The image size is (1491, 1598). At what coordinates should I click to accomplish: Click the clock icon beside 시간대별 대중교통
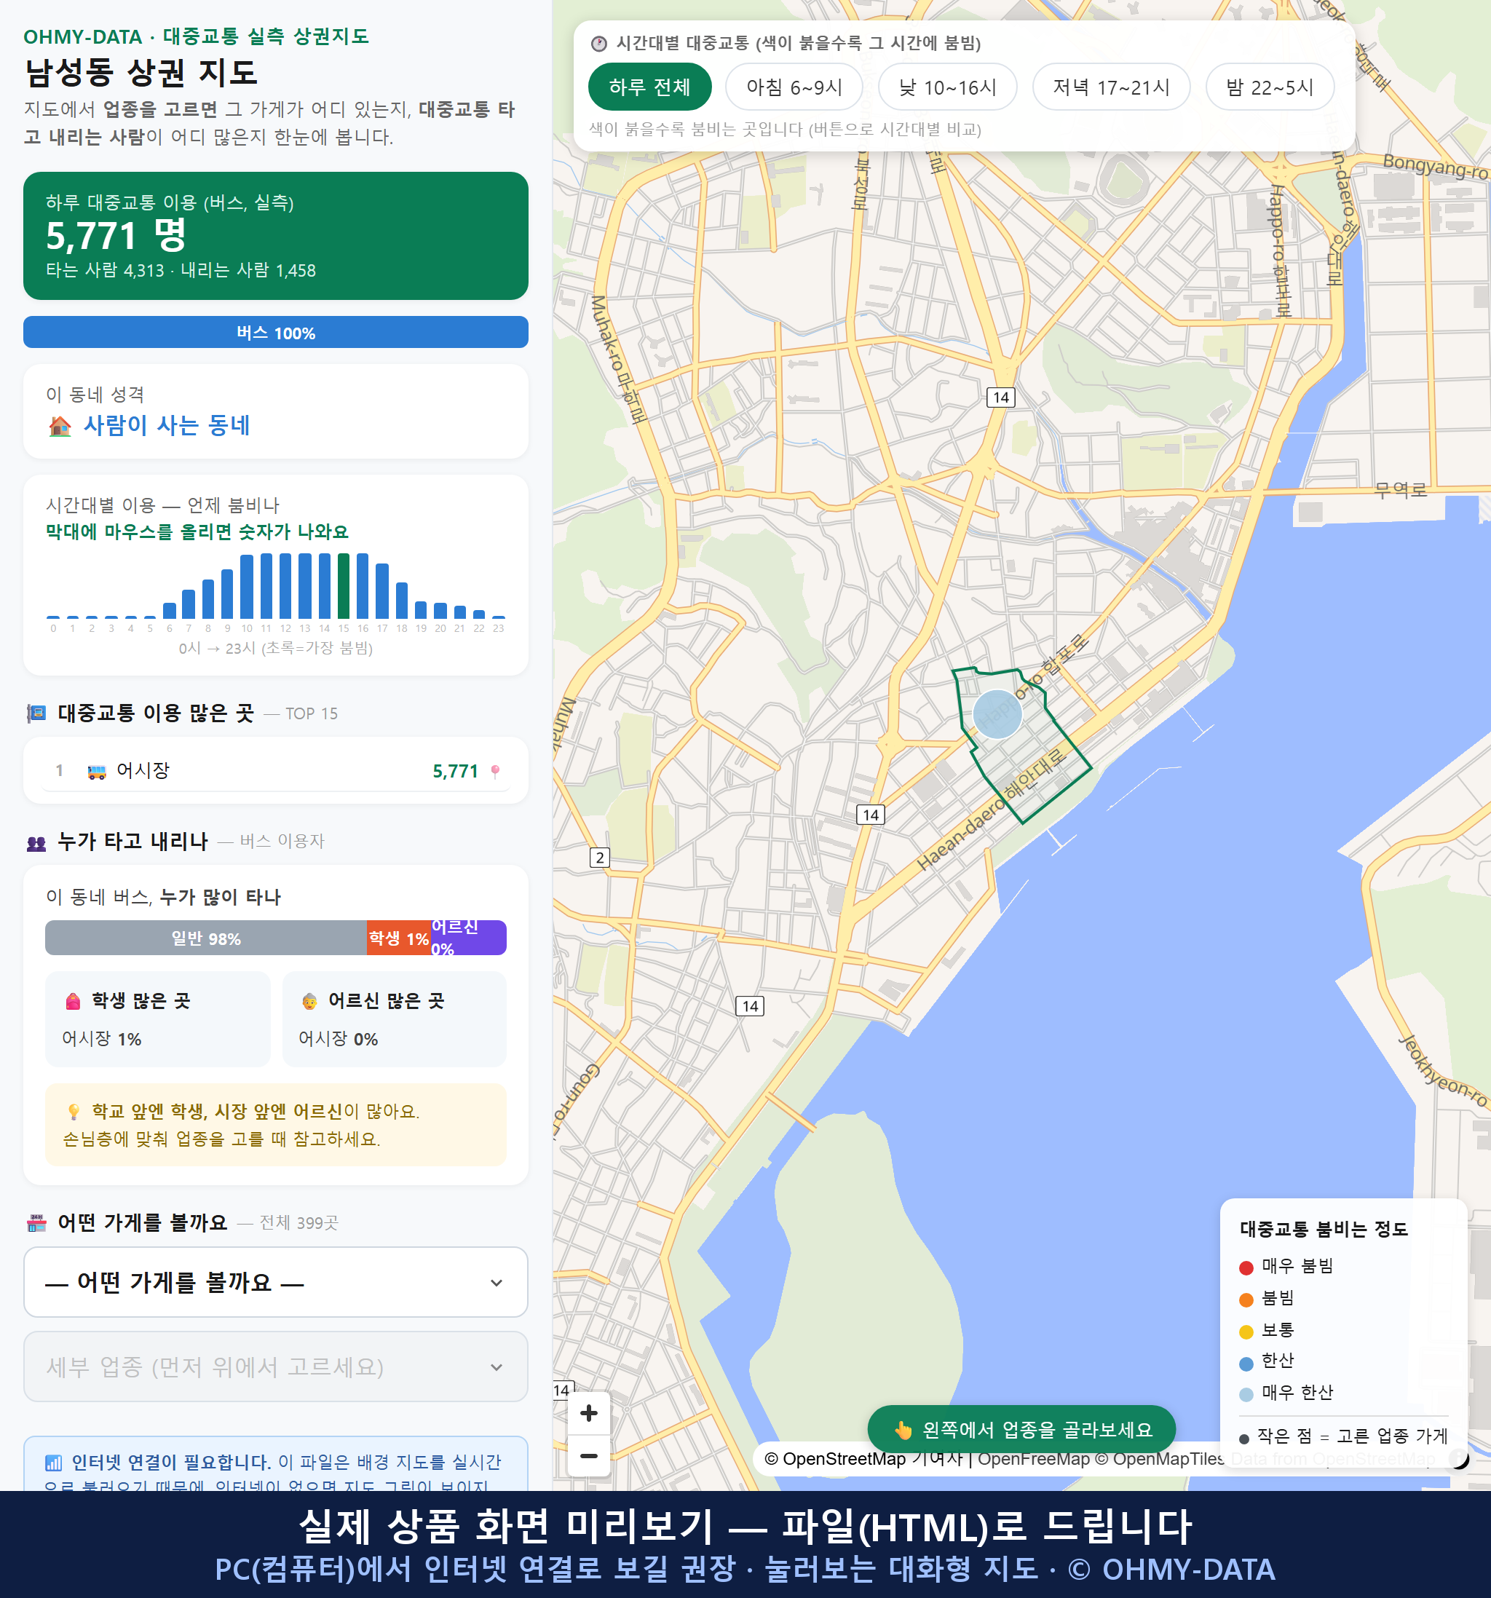(x=599, y=44)
